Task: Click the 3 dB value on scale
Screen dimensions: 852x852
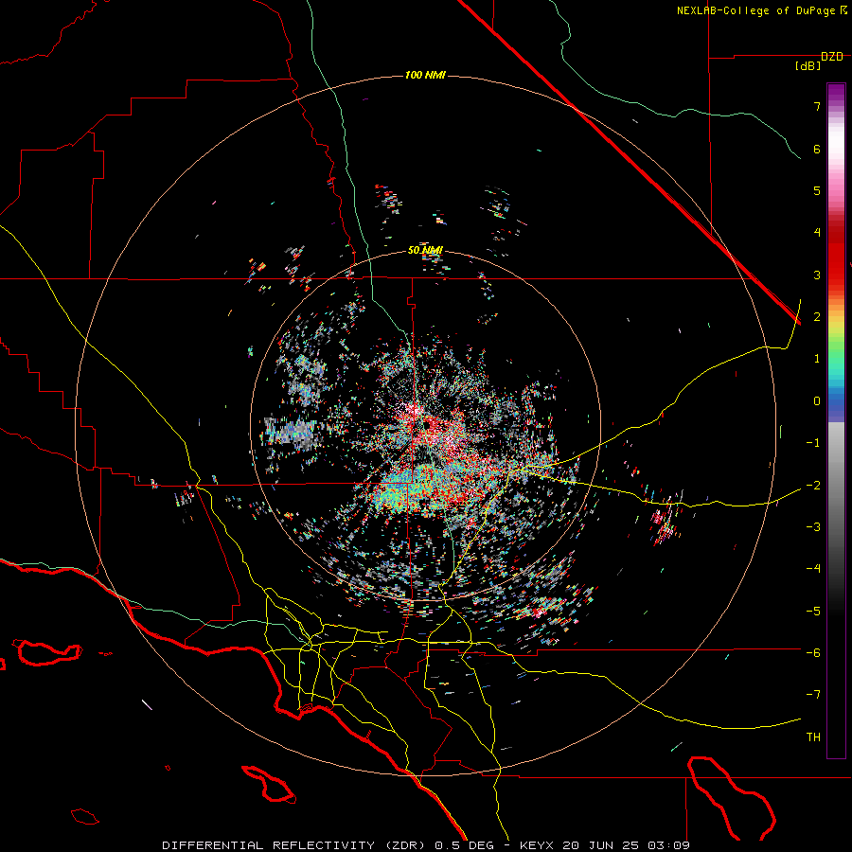Action: (x=817, y=275)
